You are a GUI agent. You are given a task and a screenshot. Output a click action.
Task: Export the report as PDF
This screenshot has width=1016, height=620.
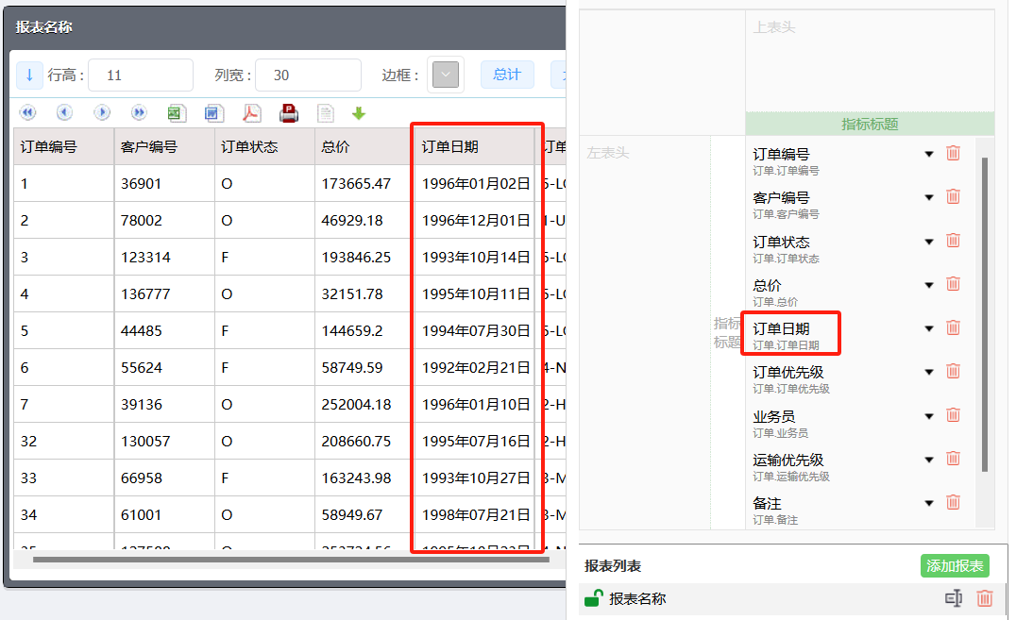click(251, 113)
